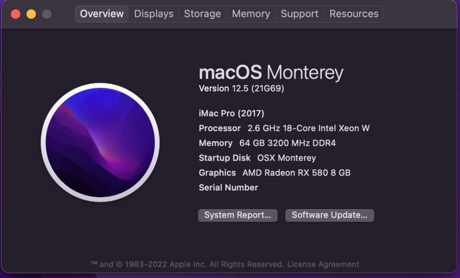Click the OSX Monterey startup disk value
Viewport: 460px width, 278px height.
[287, 158]
